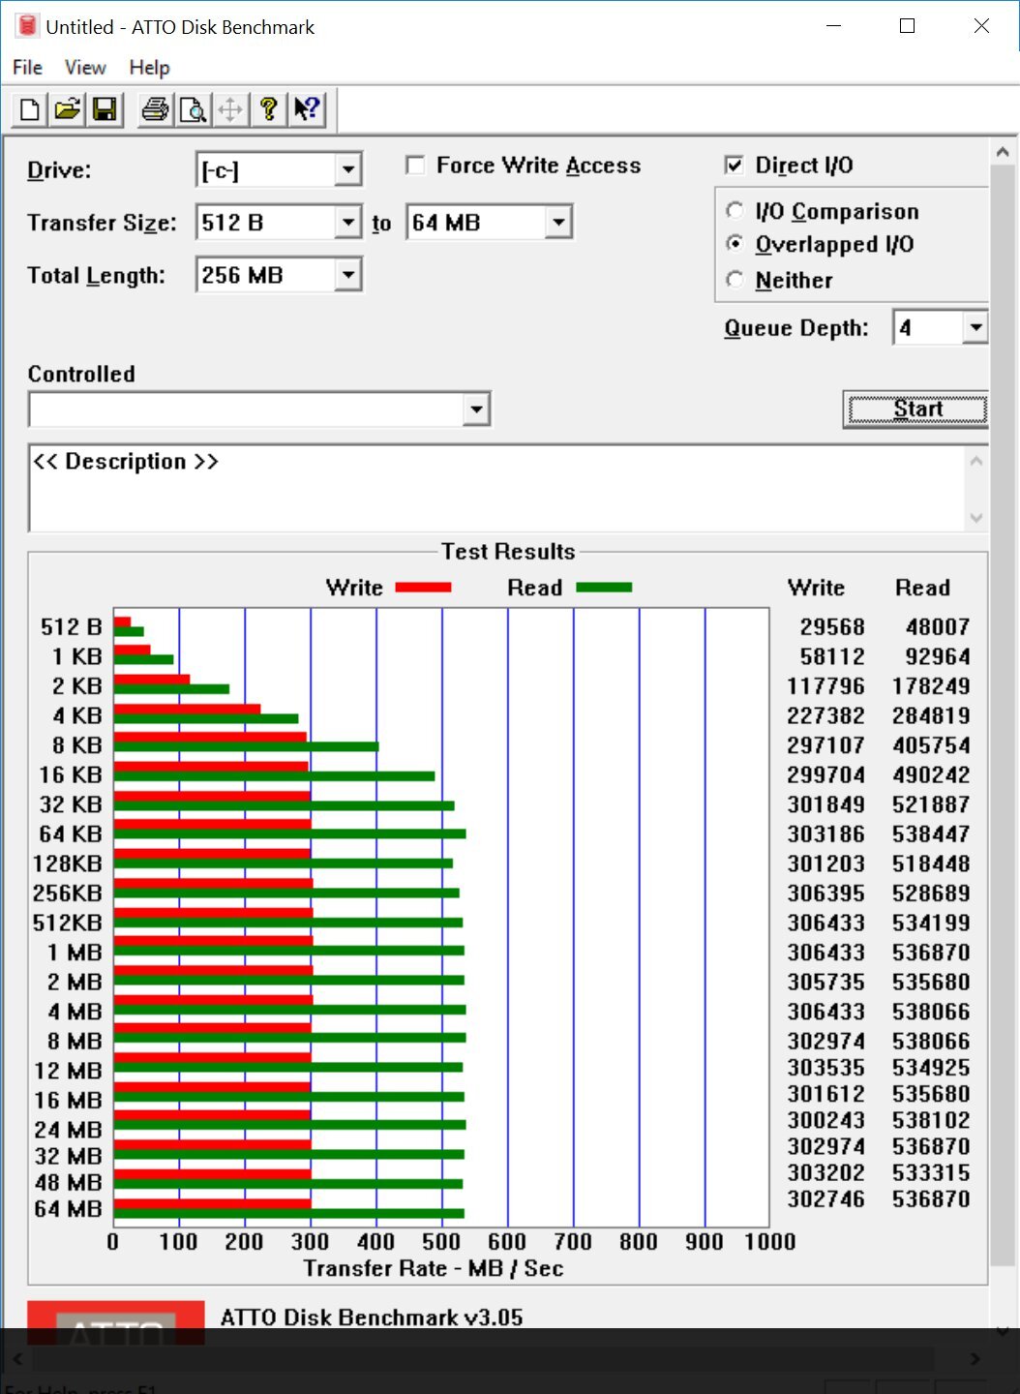Open the File menu
This screenshot has width=1020, height=1394.
click(x=27, y=68)
